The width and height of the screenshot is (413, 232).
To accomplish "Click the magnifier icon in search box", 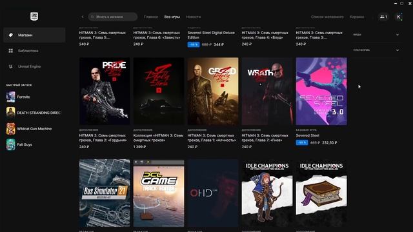I will point(92,17).
